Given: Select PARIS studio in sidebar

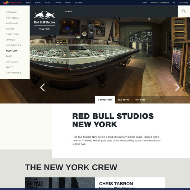Looking at the screenshot, I should pos(9,56).
